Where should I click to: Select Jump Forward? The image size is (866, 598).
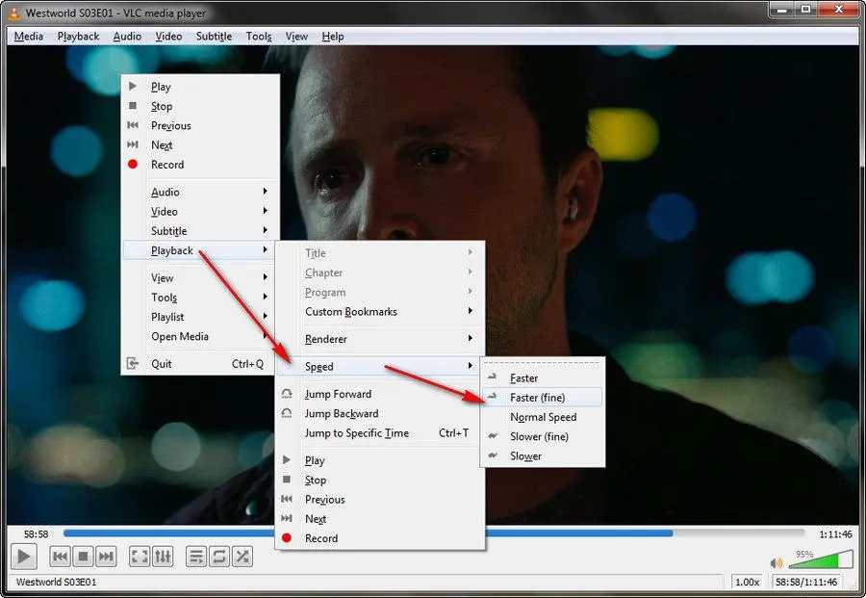pos(380,394)
